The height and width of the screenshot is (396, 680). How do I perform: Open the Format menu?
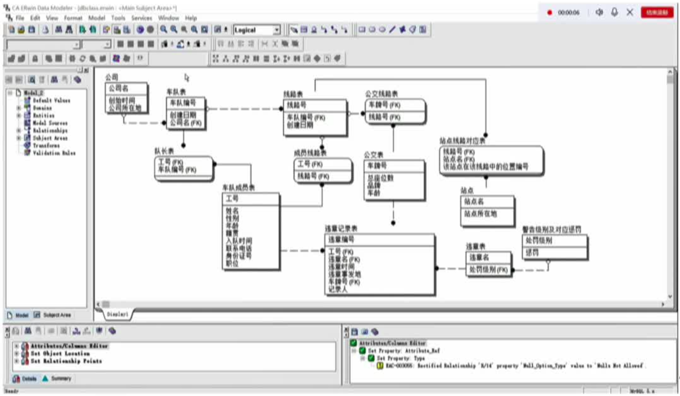(x=73, y=18)
